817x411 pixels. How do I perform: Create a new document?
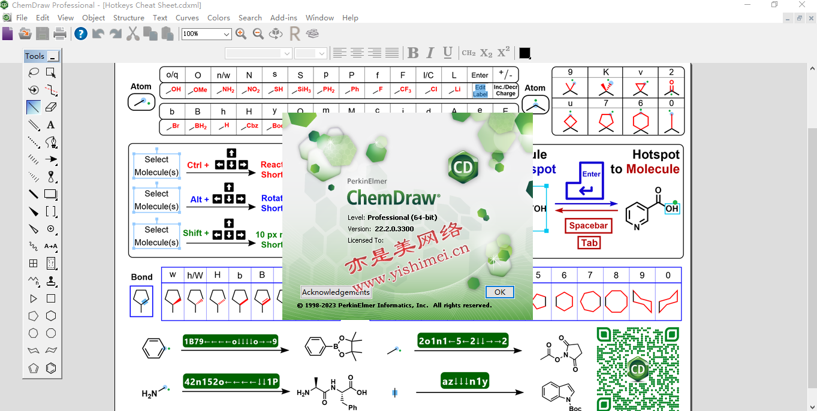pyautogui.click(x=7, y=34)
